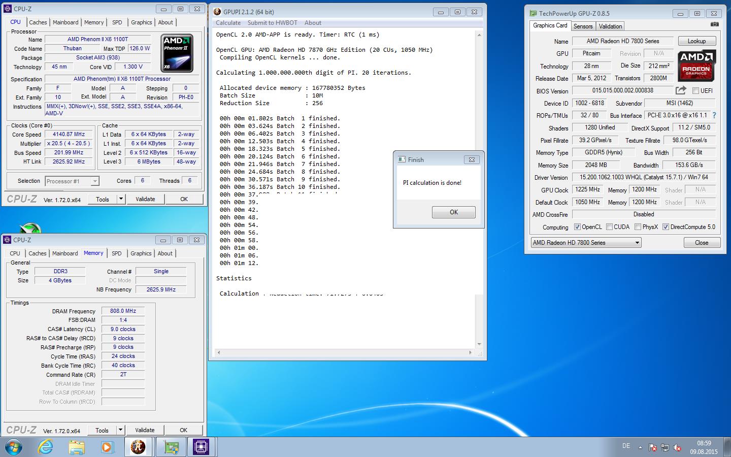Open Windows Explorer folder icon in taskbar
This screenshot has width=731, height=457.
[77, 447]
